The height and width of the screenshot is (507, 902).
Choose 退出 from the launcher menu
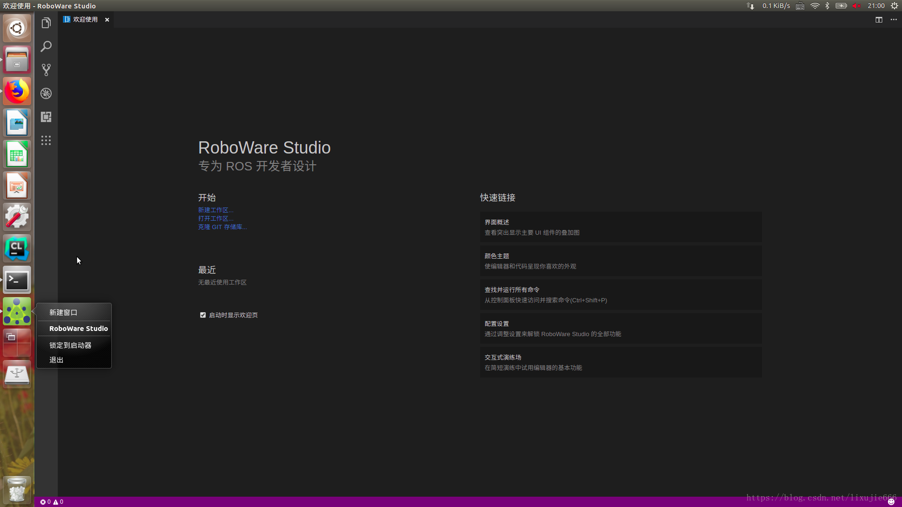(56, 360)
